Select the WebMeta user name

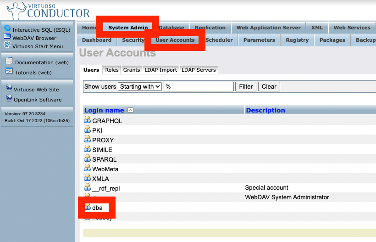[105, 169]
